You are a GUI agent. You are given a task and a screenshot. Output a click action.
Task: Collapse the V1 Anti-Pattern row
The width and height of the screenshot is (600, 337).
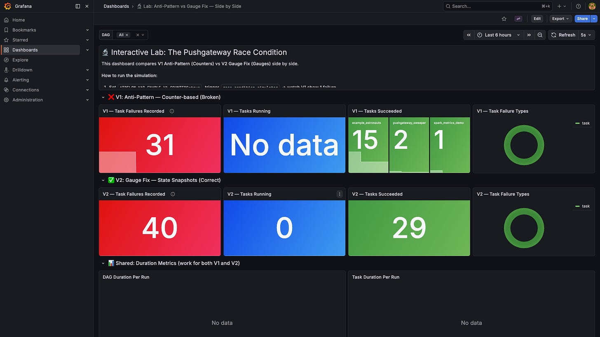tap(103, 98)
